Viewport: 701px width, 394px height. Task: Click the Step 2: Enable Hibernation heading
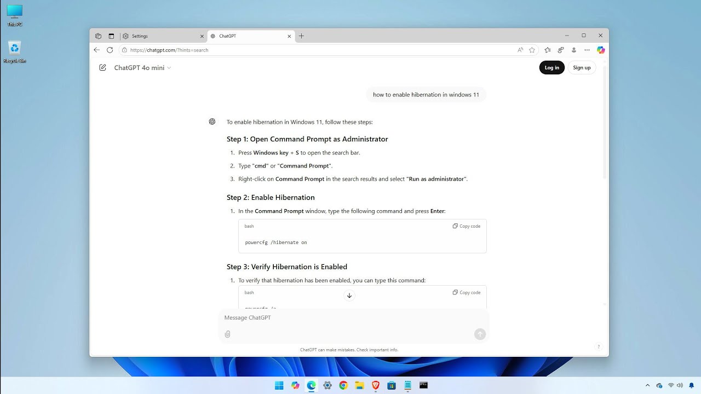click(x=271, y=198)
